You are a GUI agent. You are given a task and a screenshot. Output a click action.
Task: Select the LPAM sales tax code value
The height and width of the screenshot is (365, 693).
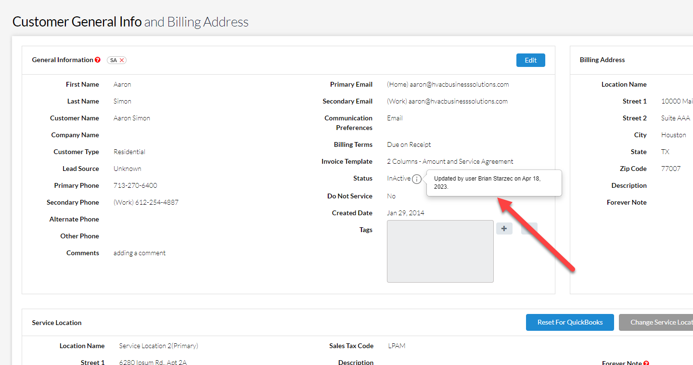pos(397,346)
